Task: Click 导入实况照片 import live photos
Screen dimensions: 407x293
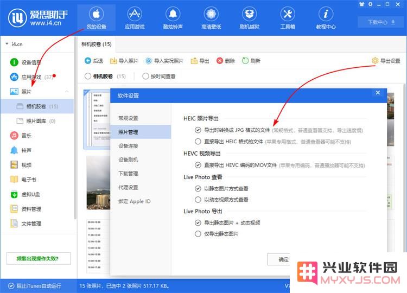Action: 164,61
